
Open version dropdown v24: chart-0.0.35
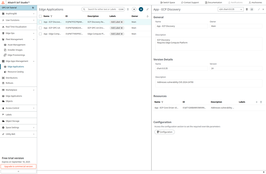[x=231, y=9]
